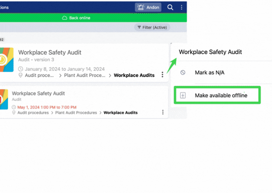Click the location pin in second card

click(x=14, y=113)
